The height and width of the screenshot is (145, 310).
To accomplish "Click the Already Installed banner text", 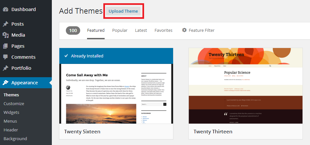I will point(87,56).
